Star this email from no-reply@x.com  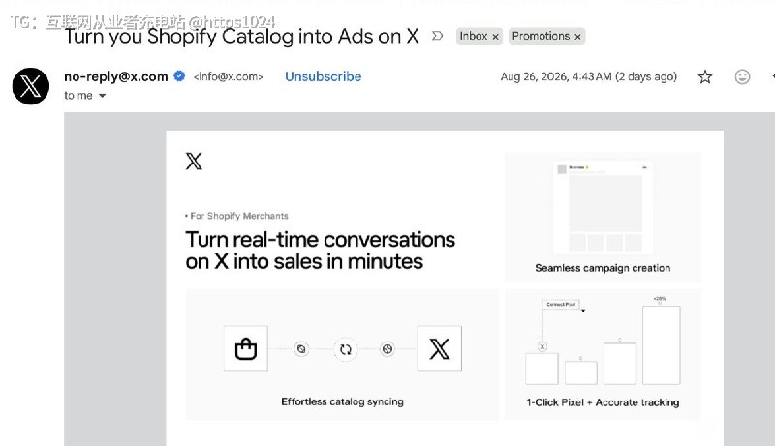(705, 76)
